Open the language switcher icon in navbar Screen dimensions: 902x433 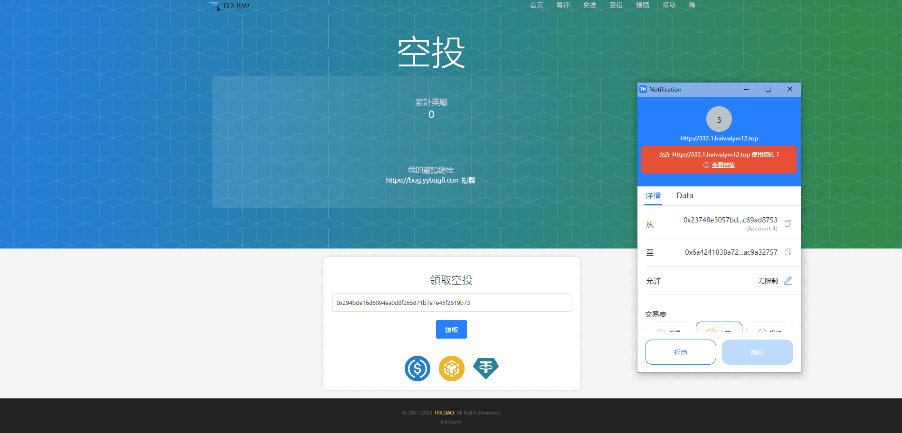pyautogui.click(x=692, y=5)
